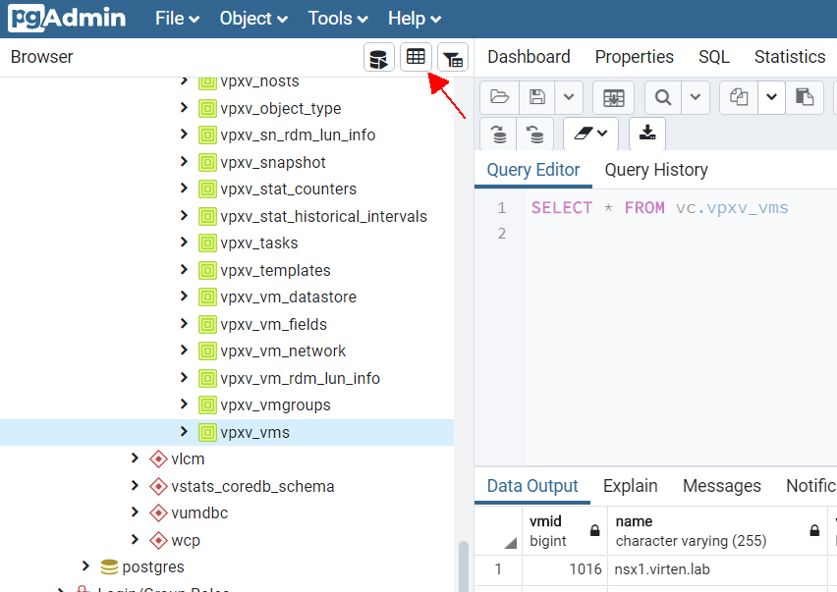Screen dimensions: 837x592
Task: Select the nsx1.virten.lab cell
Action: (x=717, y=569)
